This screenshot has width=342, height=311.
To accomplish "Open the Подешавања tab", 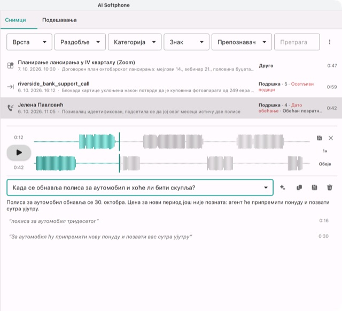I will tap(59, 20).
